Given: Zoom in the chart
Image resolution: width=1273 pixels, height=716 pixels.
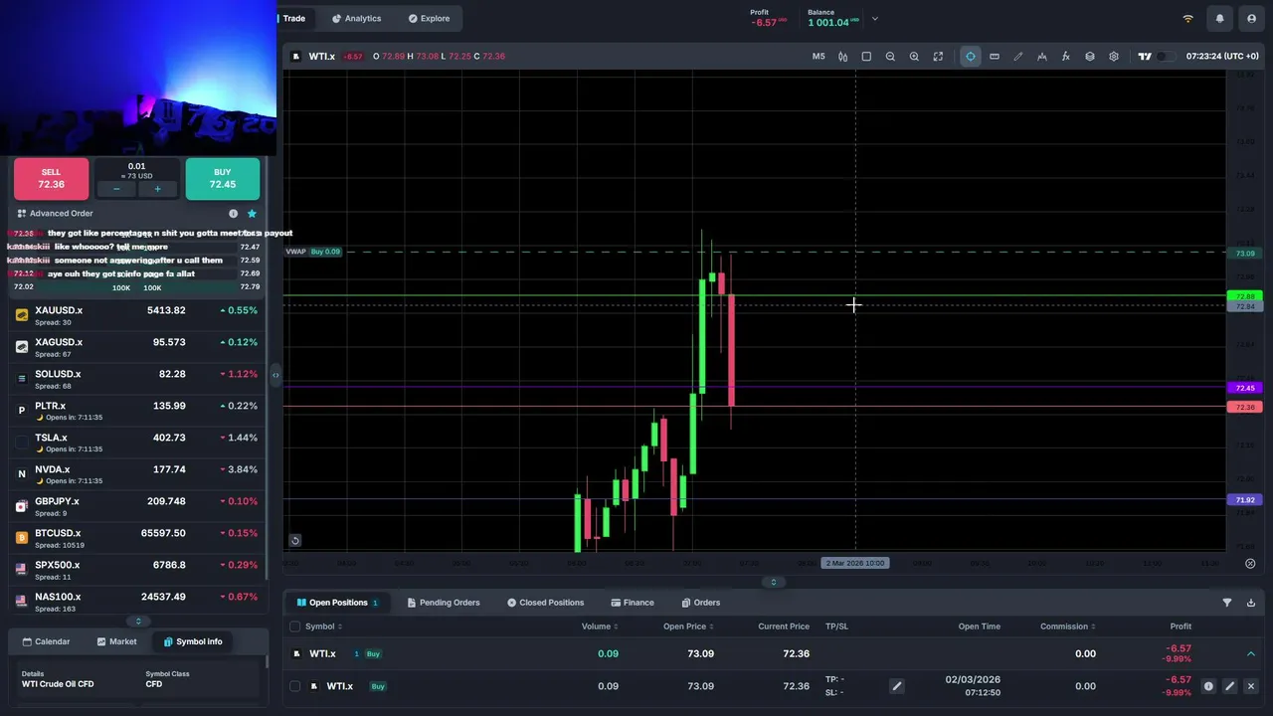Looking at the screenshot, I should pyautogui.click(x=914, y=57).
